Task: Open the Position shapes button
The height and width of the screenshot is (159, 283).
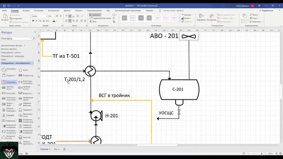Action: [211, 18]
